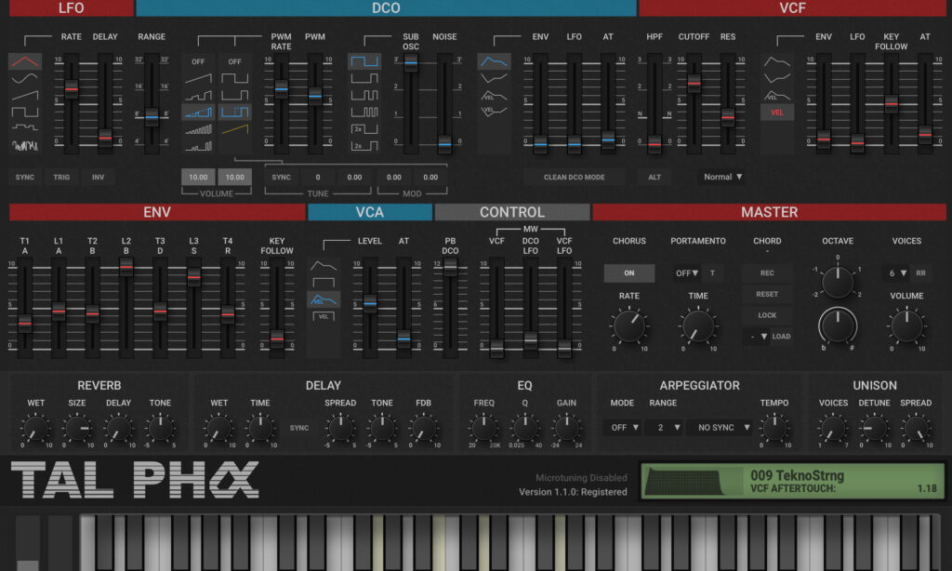Select the yellow sawtooth DCO waveform

(234, 130)
